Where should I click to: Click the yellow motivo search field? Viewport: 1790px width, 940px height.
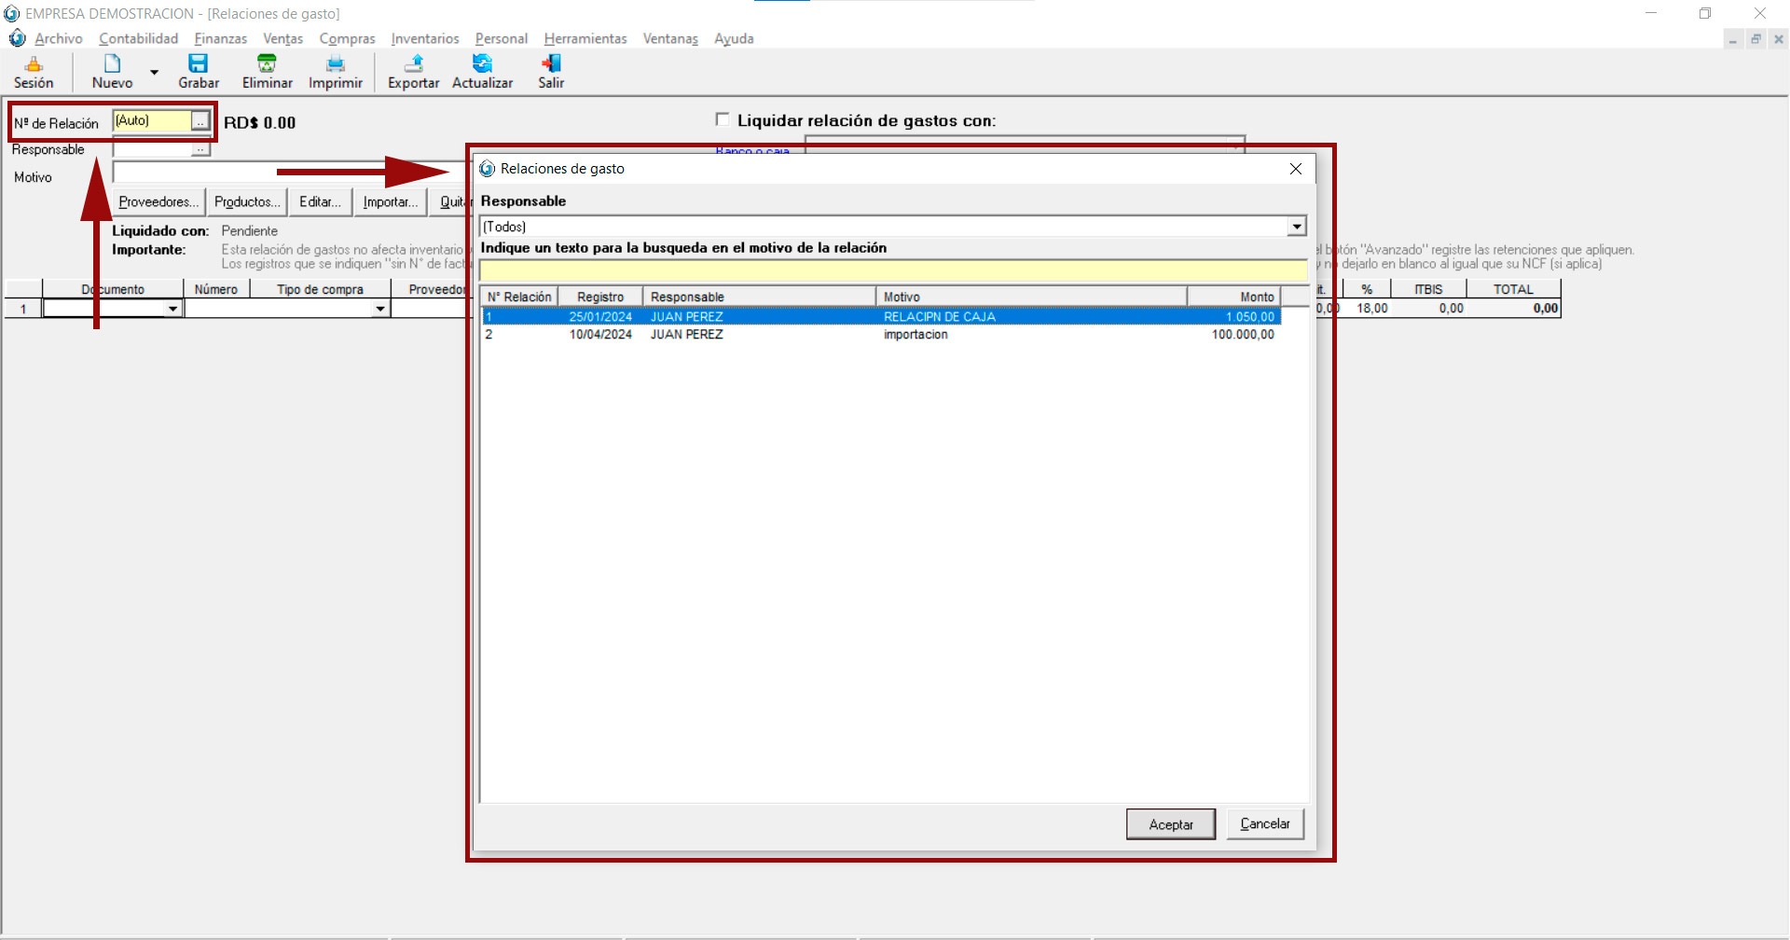click(x=892, y=271)
